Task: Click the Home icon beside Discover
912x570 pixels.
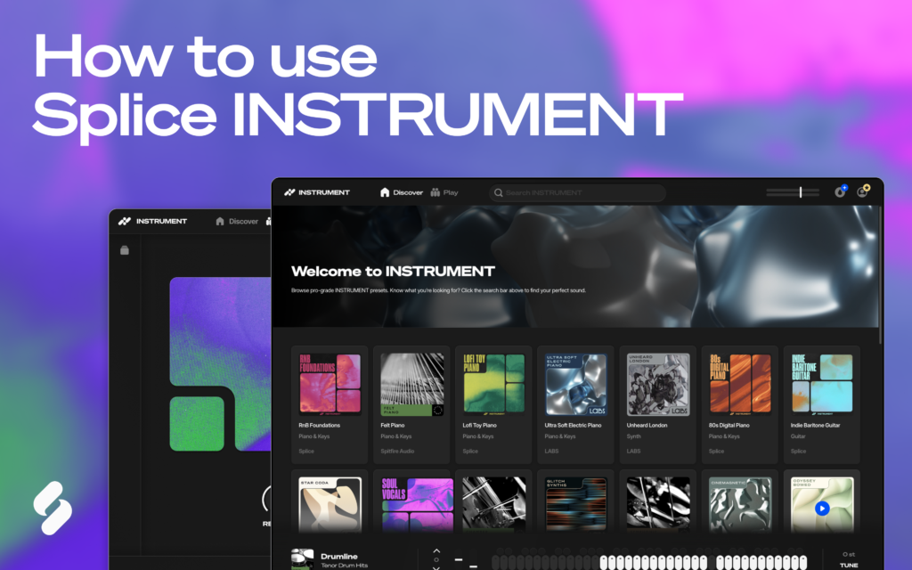Action: 384,192
